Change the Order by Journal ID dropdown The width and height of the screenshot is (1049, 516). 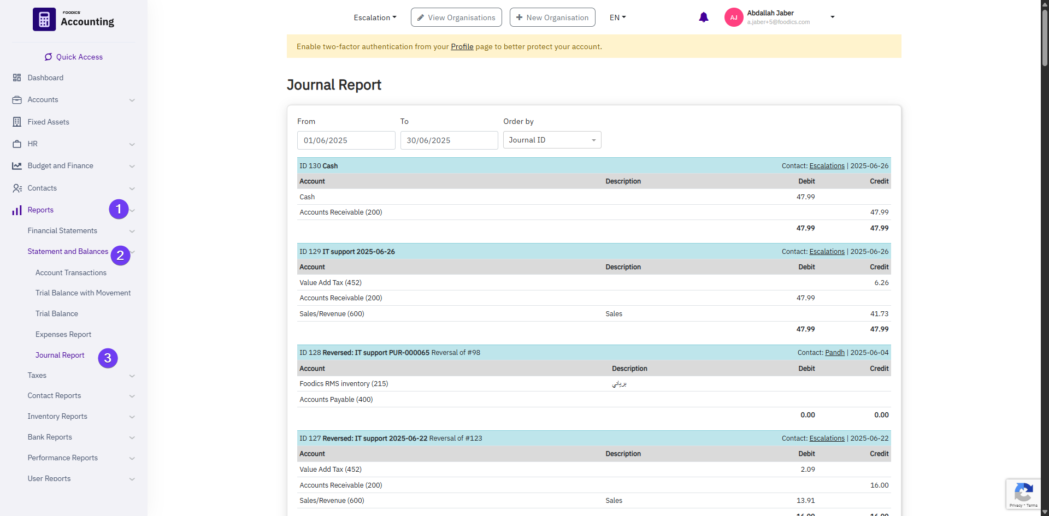pos(552,140)
